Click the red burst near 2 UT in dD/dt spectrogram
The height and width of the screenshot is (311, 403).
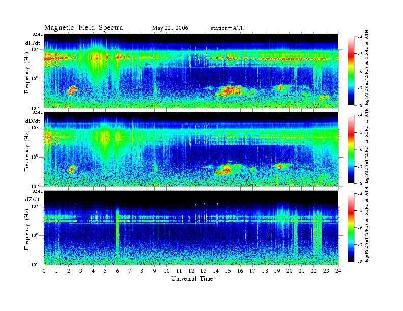[x=72, y=169]
